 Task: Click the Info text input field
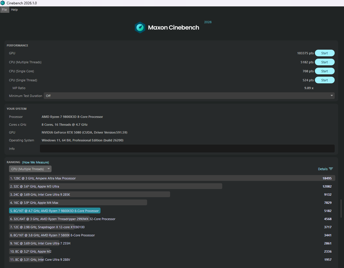(x=187, y=149)
